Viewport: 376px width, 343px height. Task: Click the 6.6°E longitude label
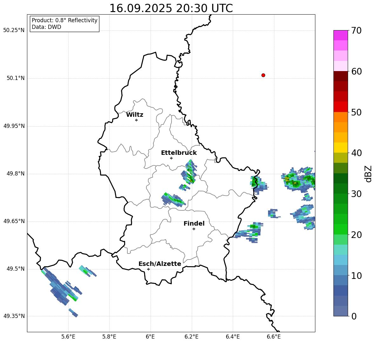(274, 337)
